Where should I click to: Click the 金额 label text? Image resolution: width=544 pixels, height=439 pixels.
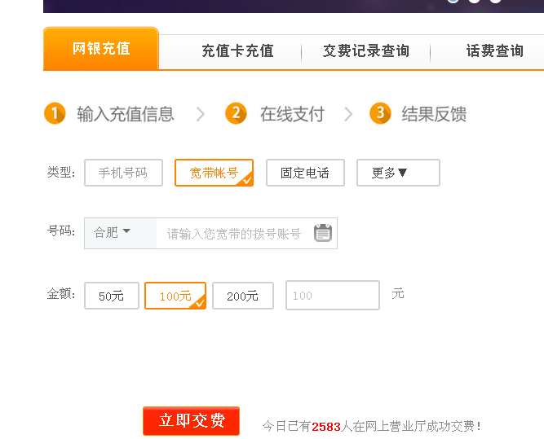[x=60, y=294]
